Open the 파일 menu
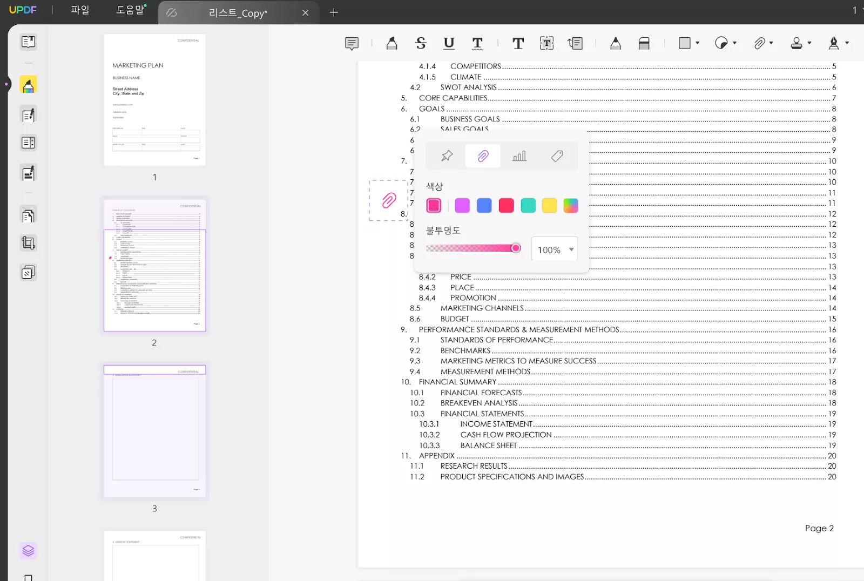 [x=80, y=10]
